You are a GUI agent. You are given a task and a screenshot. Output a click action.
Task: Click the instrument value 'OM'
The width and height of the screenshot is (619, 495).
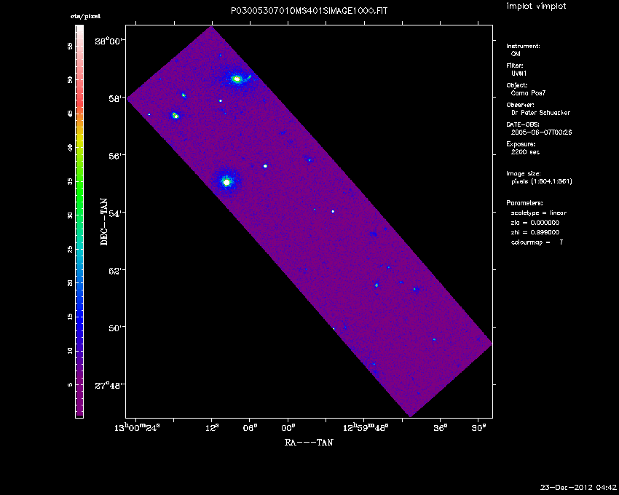516,54
